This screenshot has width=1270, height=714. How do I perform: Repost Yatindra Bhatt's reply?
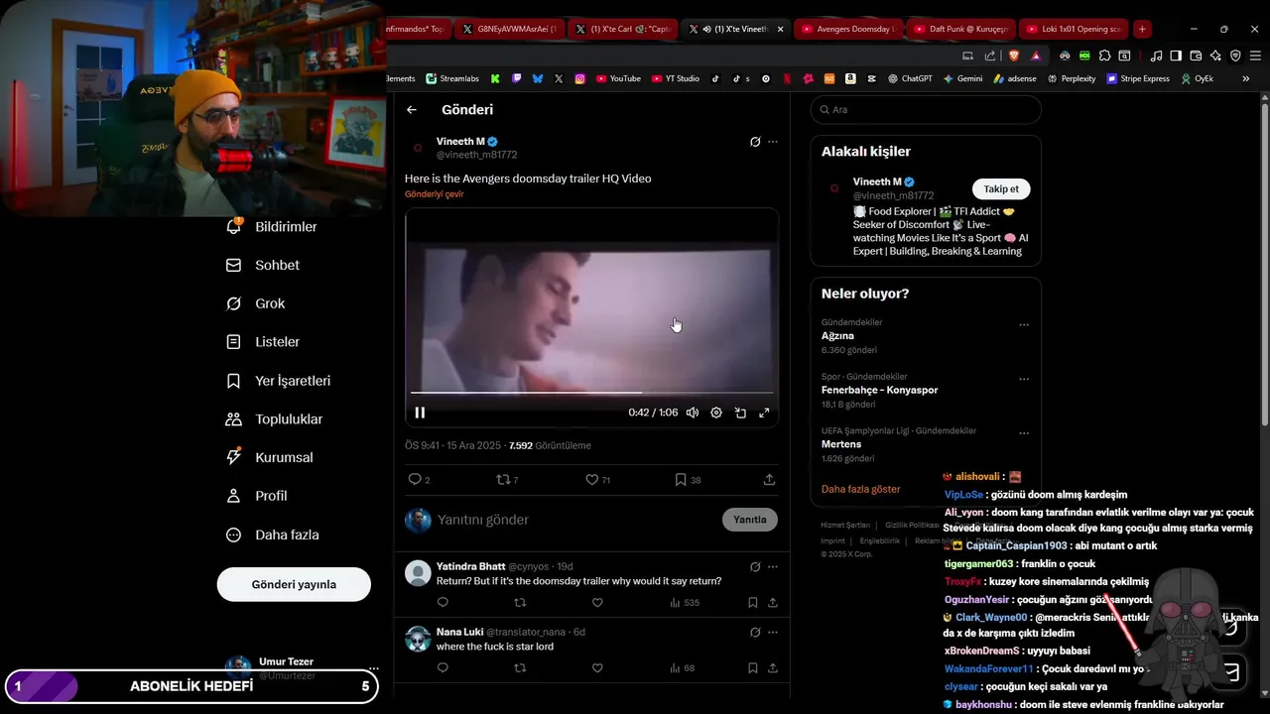pyautogui.click(x=520, y=603)
